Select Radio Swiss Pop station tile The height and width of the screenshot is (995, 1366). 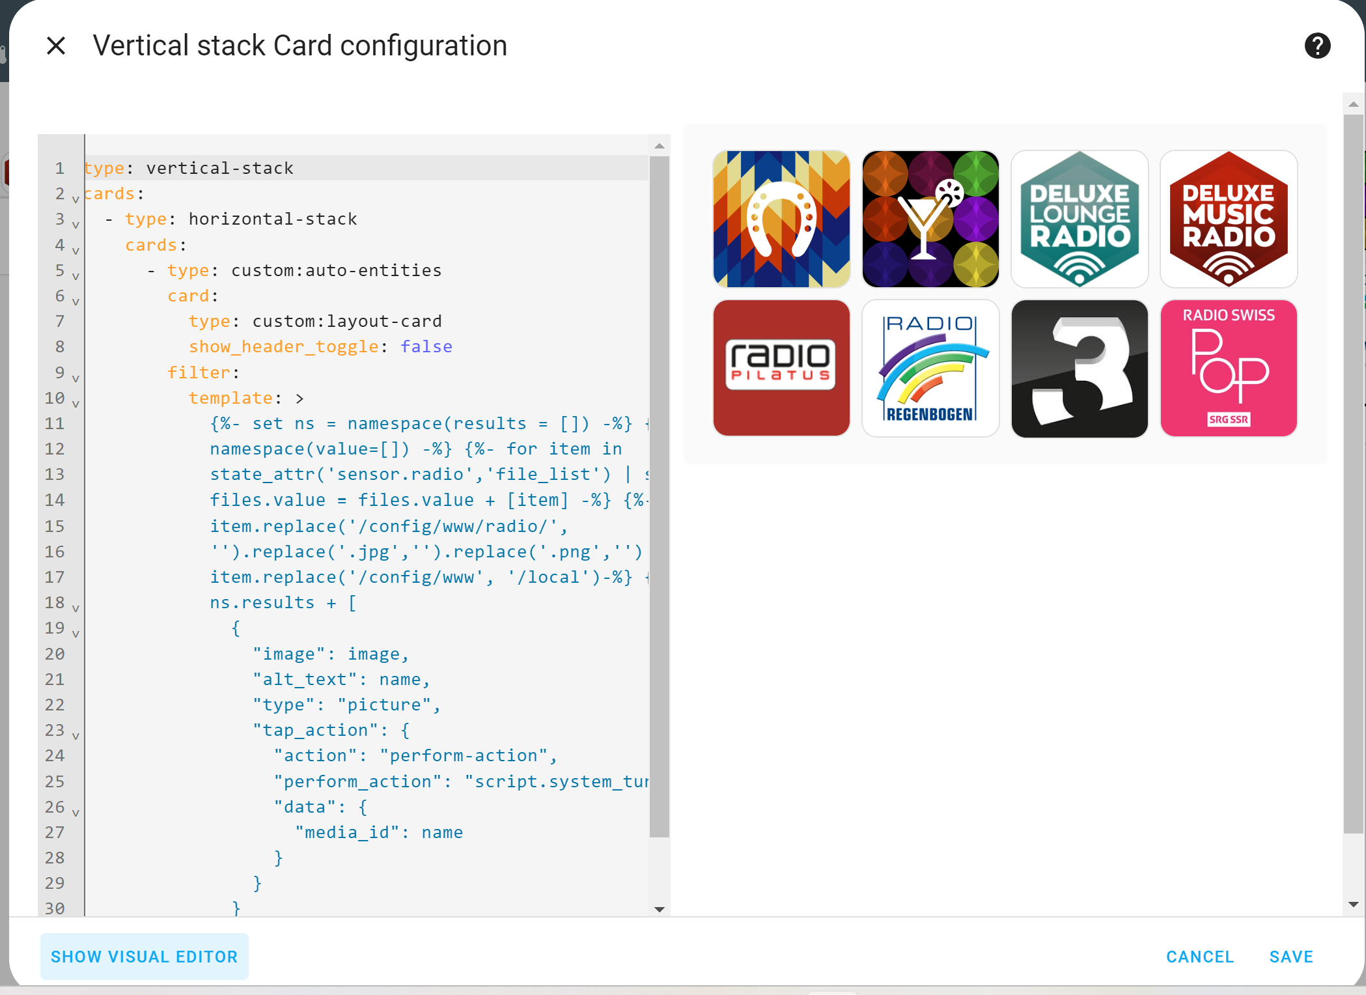pyautogui.click(x=1228, y=369)
